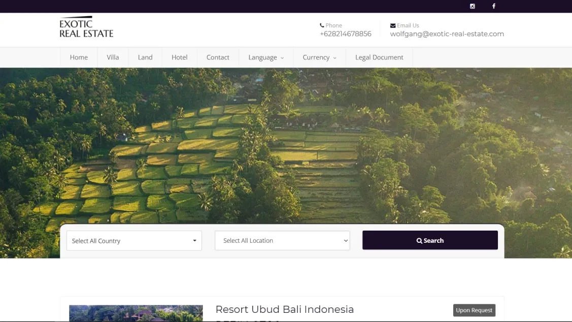Screen dimensions: 572x322
Task: Click the Search button
Action: [430, 240]
